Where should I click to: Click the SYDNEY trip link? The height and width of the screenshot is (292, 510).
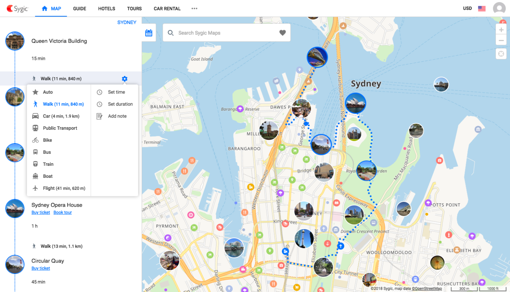pos(127,23)
